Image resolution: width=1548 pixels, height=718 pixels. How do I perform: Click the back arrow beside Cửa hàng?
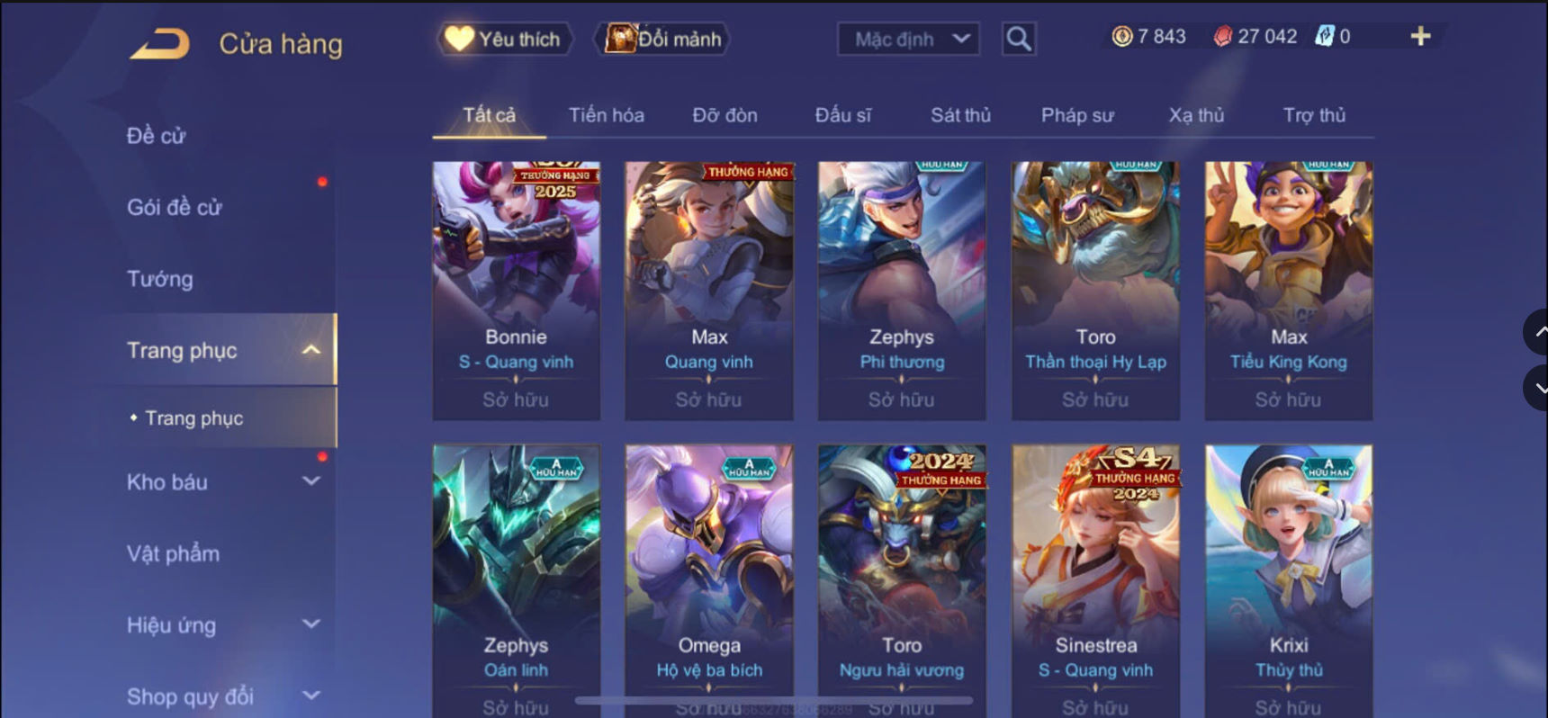click(x=160, y=43)
